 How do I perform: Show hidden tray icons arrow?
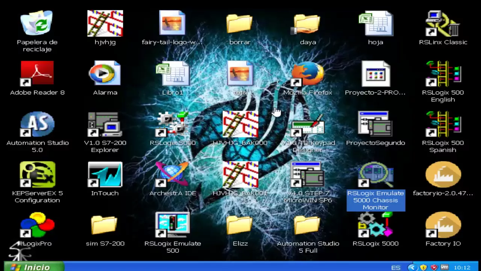coord(412,268)
